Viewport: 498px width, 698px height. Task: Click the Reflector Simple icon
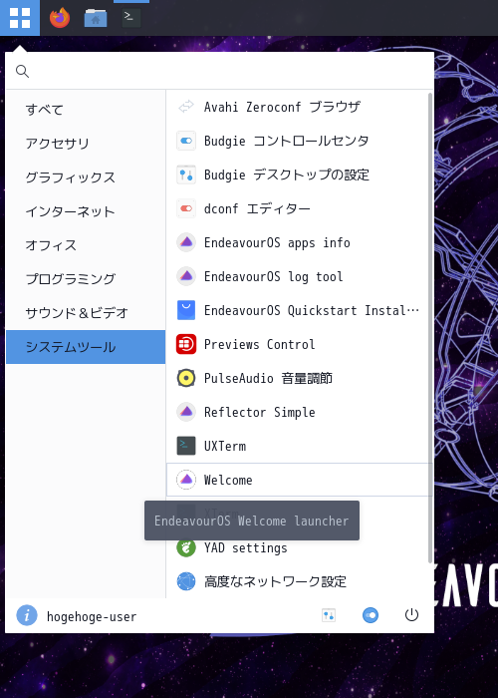coord(186,412)
